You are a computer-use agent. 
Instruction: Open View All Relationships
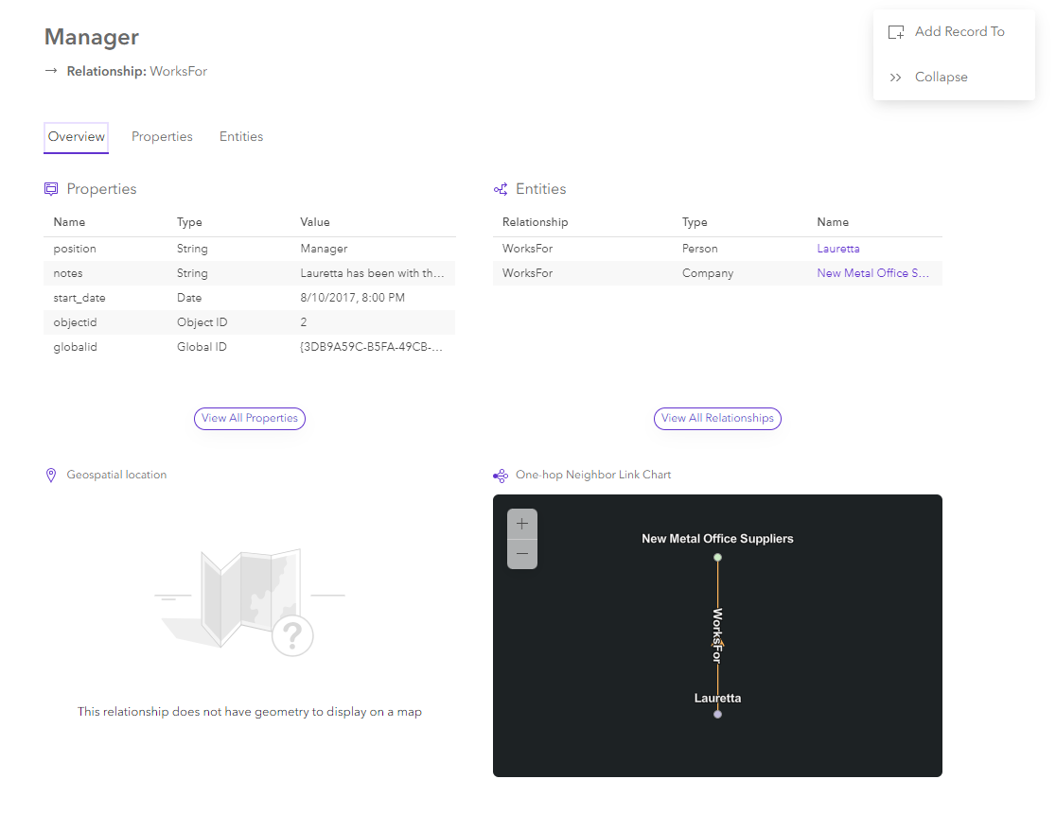[717, 418]
